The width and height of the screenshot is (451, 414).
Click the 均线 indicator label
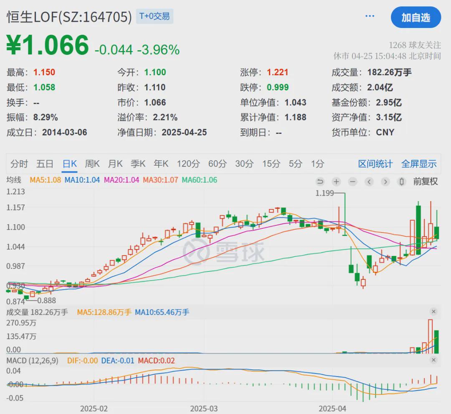pyautogui.click(x=14, y=180)
